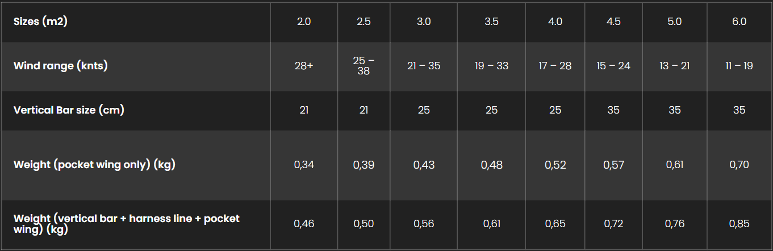The height and width of the screenshot is (251, 773).
Task: Select the 0,70 pocket wing weight value
Action: pyautogui.click(x=739, y=165)
